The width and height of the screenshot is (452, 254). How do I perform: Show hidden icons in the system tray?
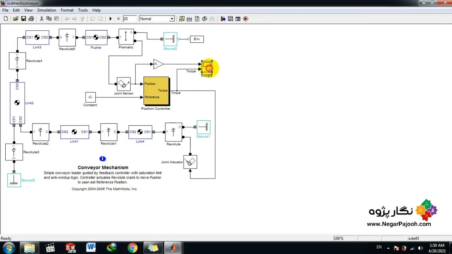[x=388, y=248]
